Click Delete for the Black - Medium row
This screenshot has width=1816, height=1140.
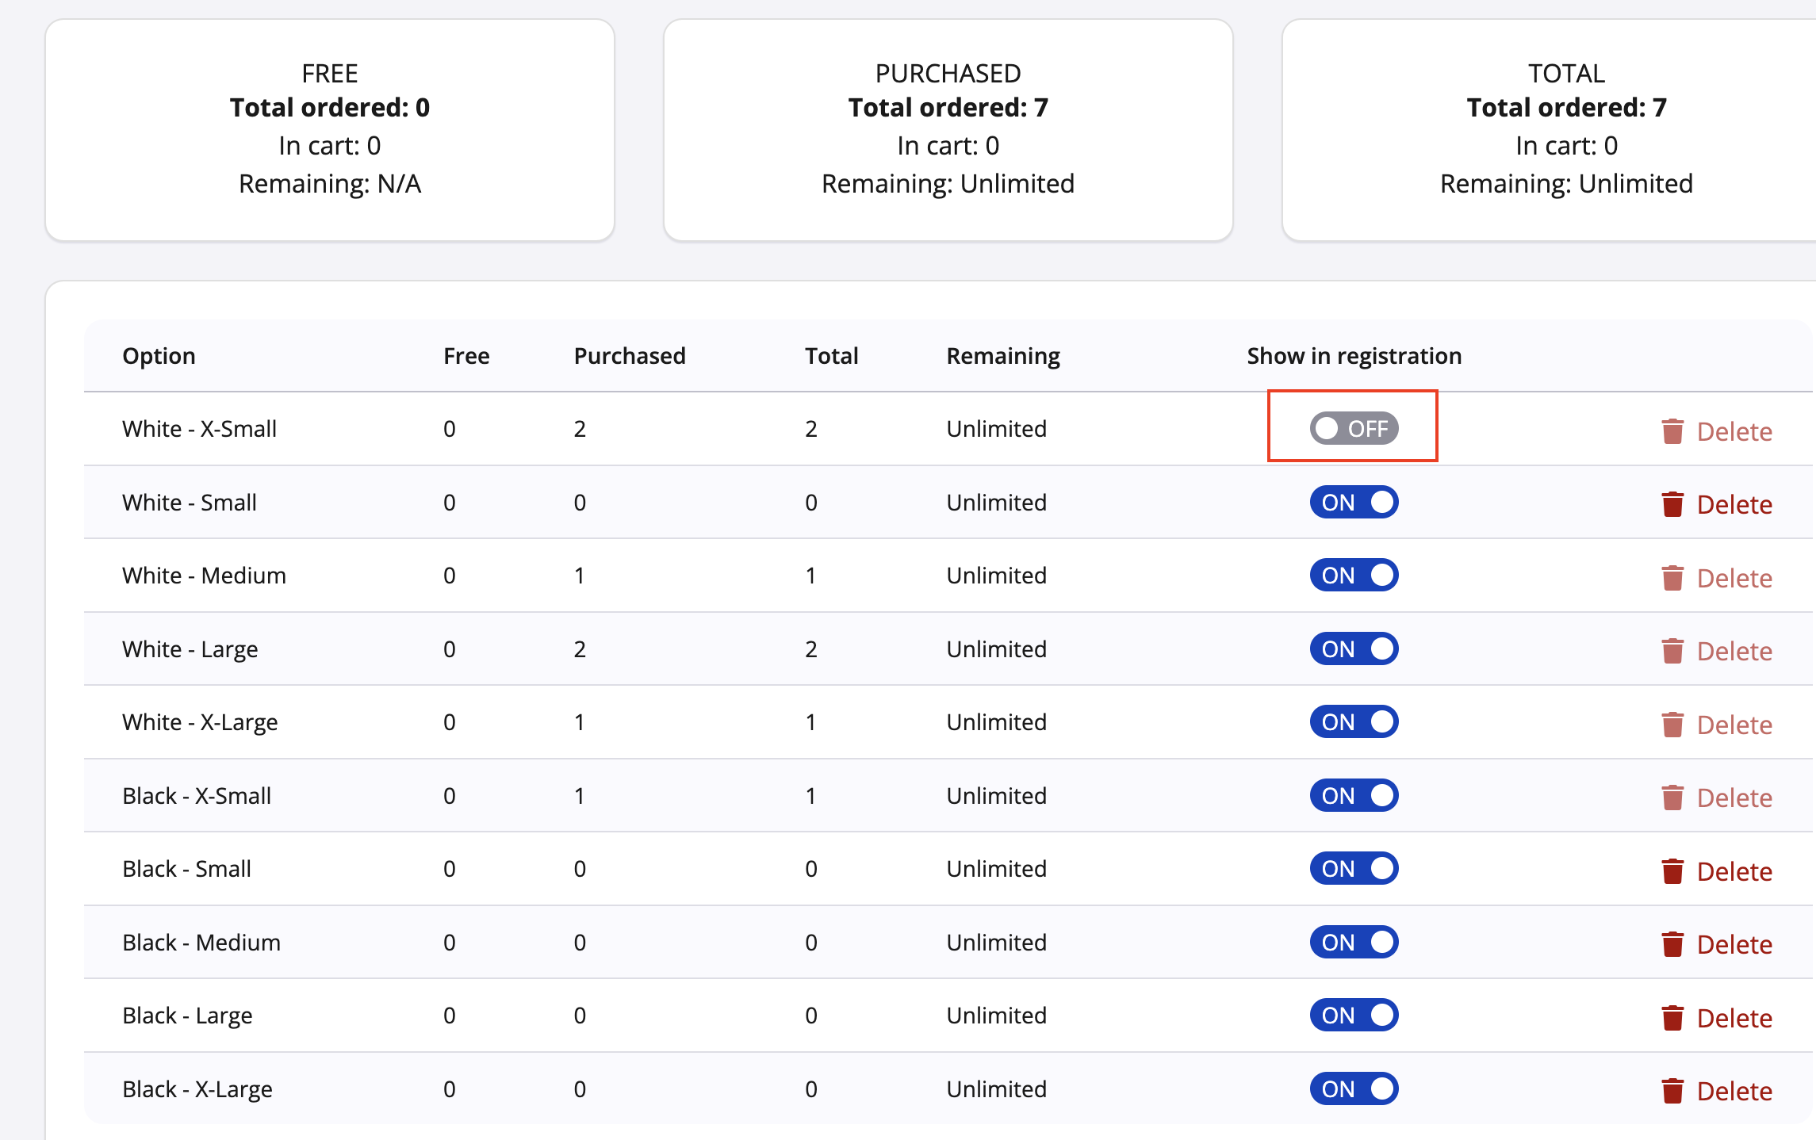pos(1734,943)
